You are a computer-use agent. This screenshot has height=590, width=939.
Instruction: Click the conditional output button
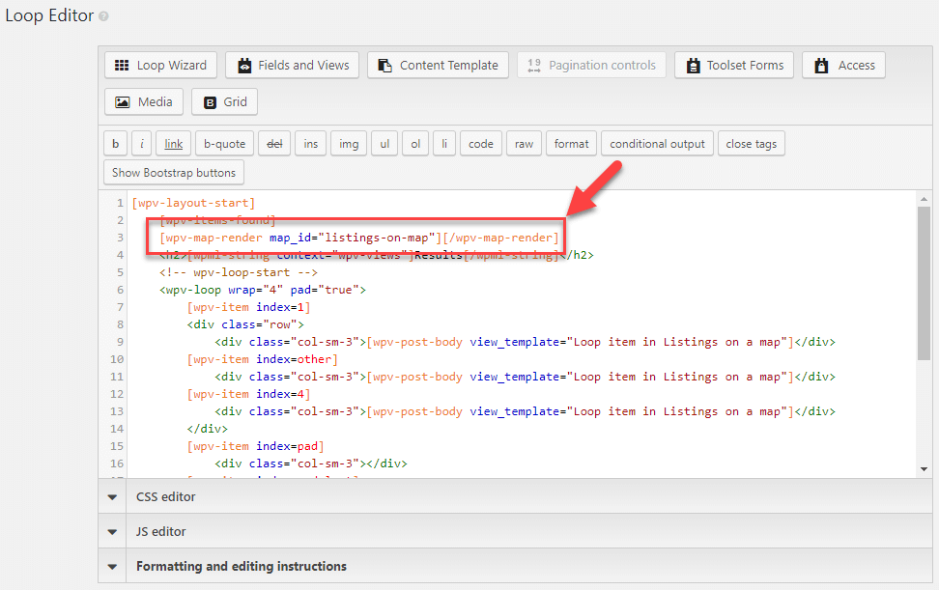[x=657, y=144]
